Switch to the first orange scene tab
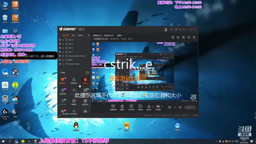 pos(66,35)
